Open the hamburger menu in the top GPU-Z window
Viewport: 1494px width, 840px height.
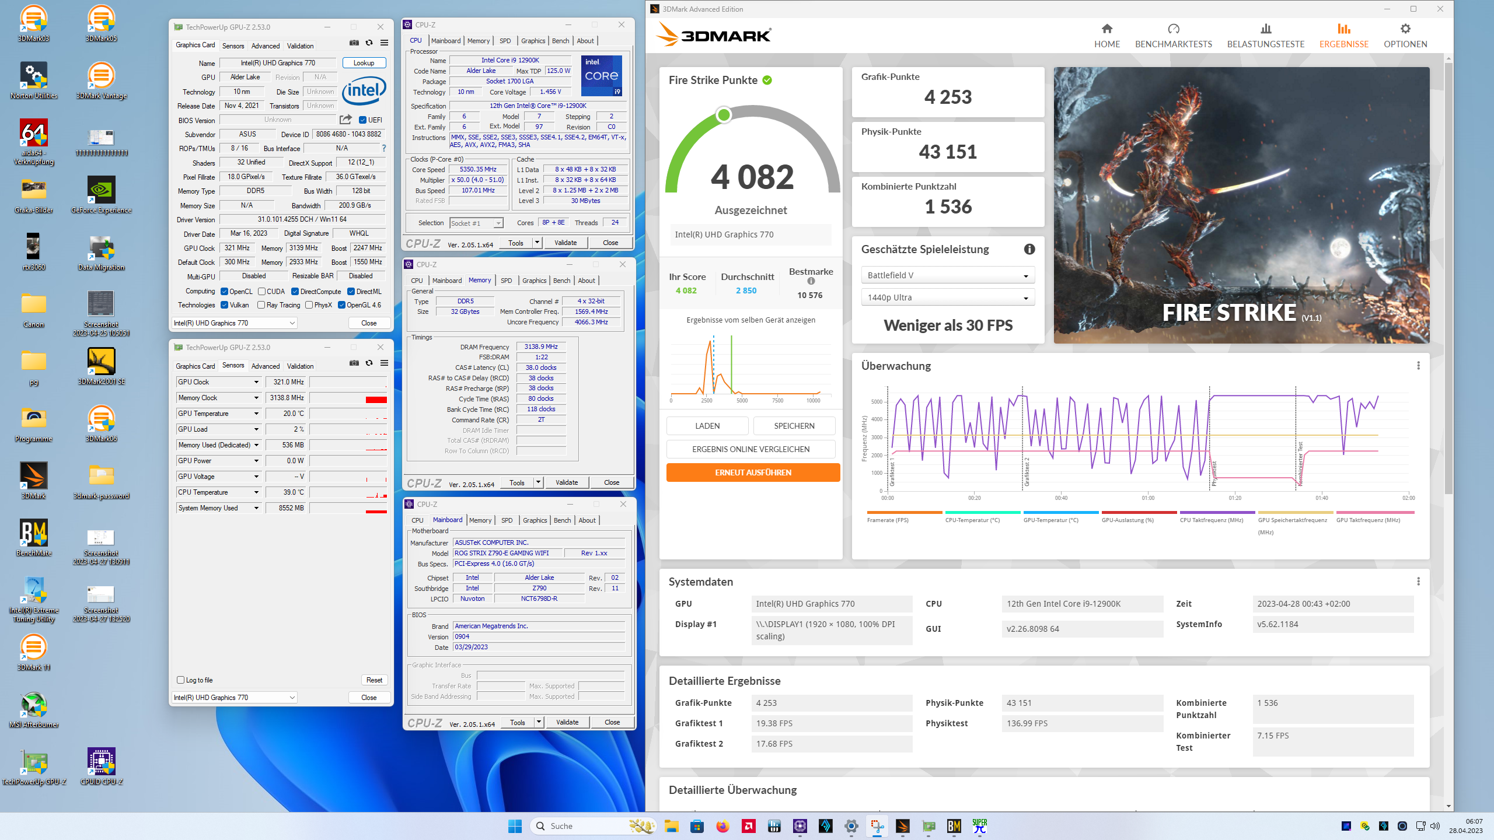(x=384, y=43)
